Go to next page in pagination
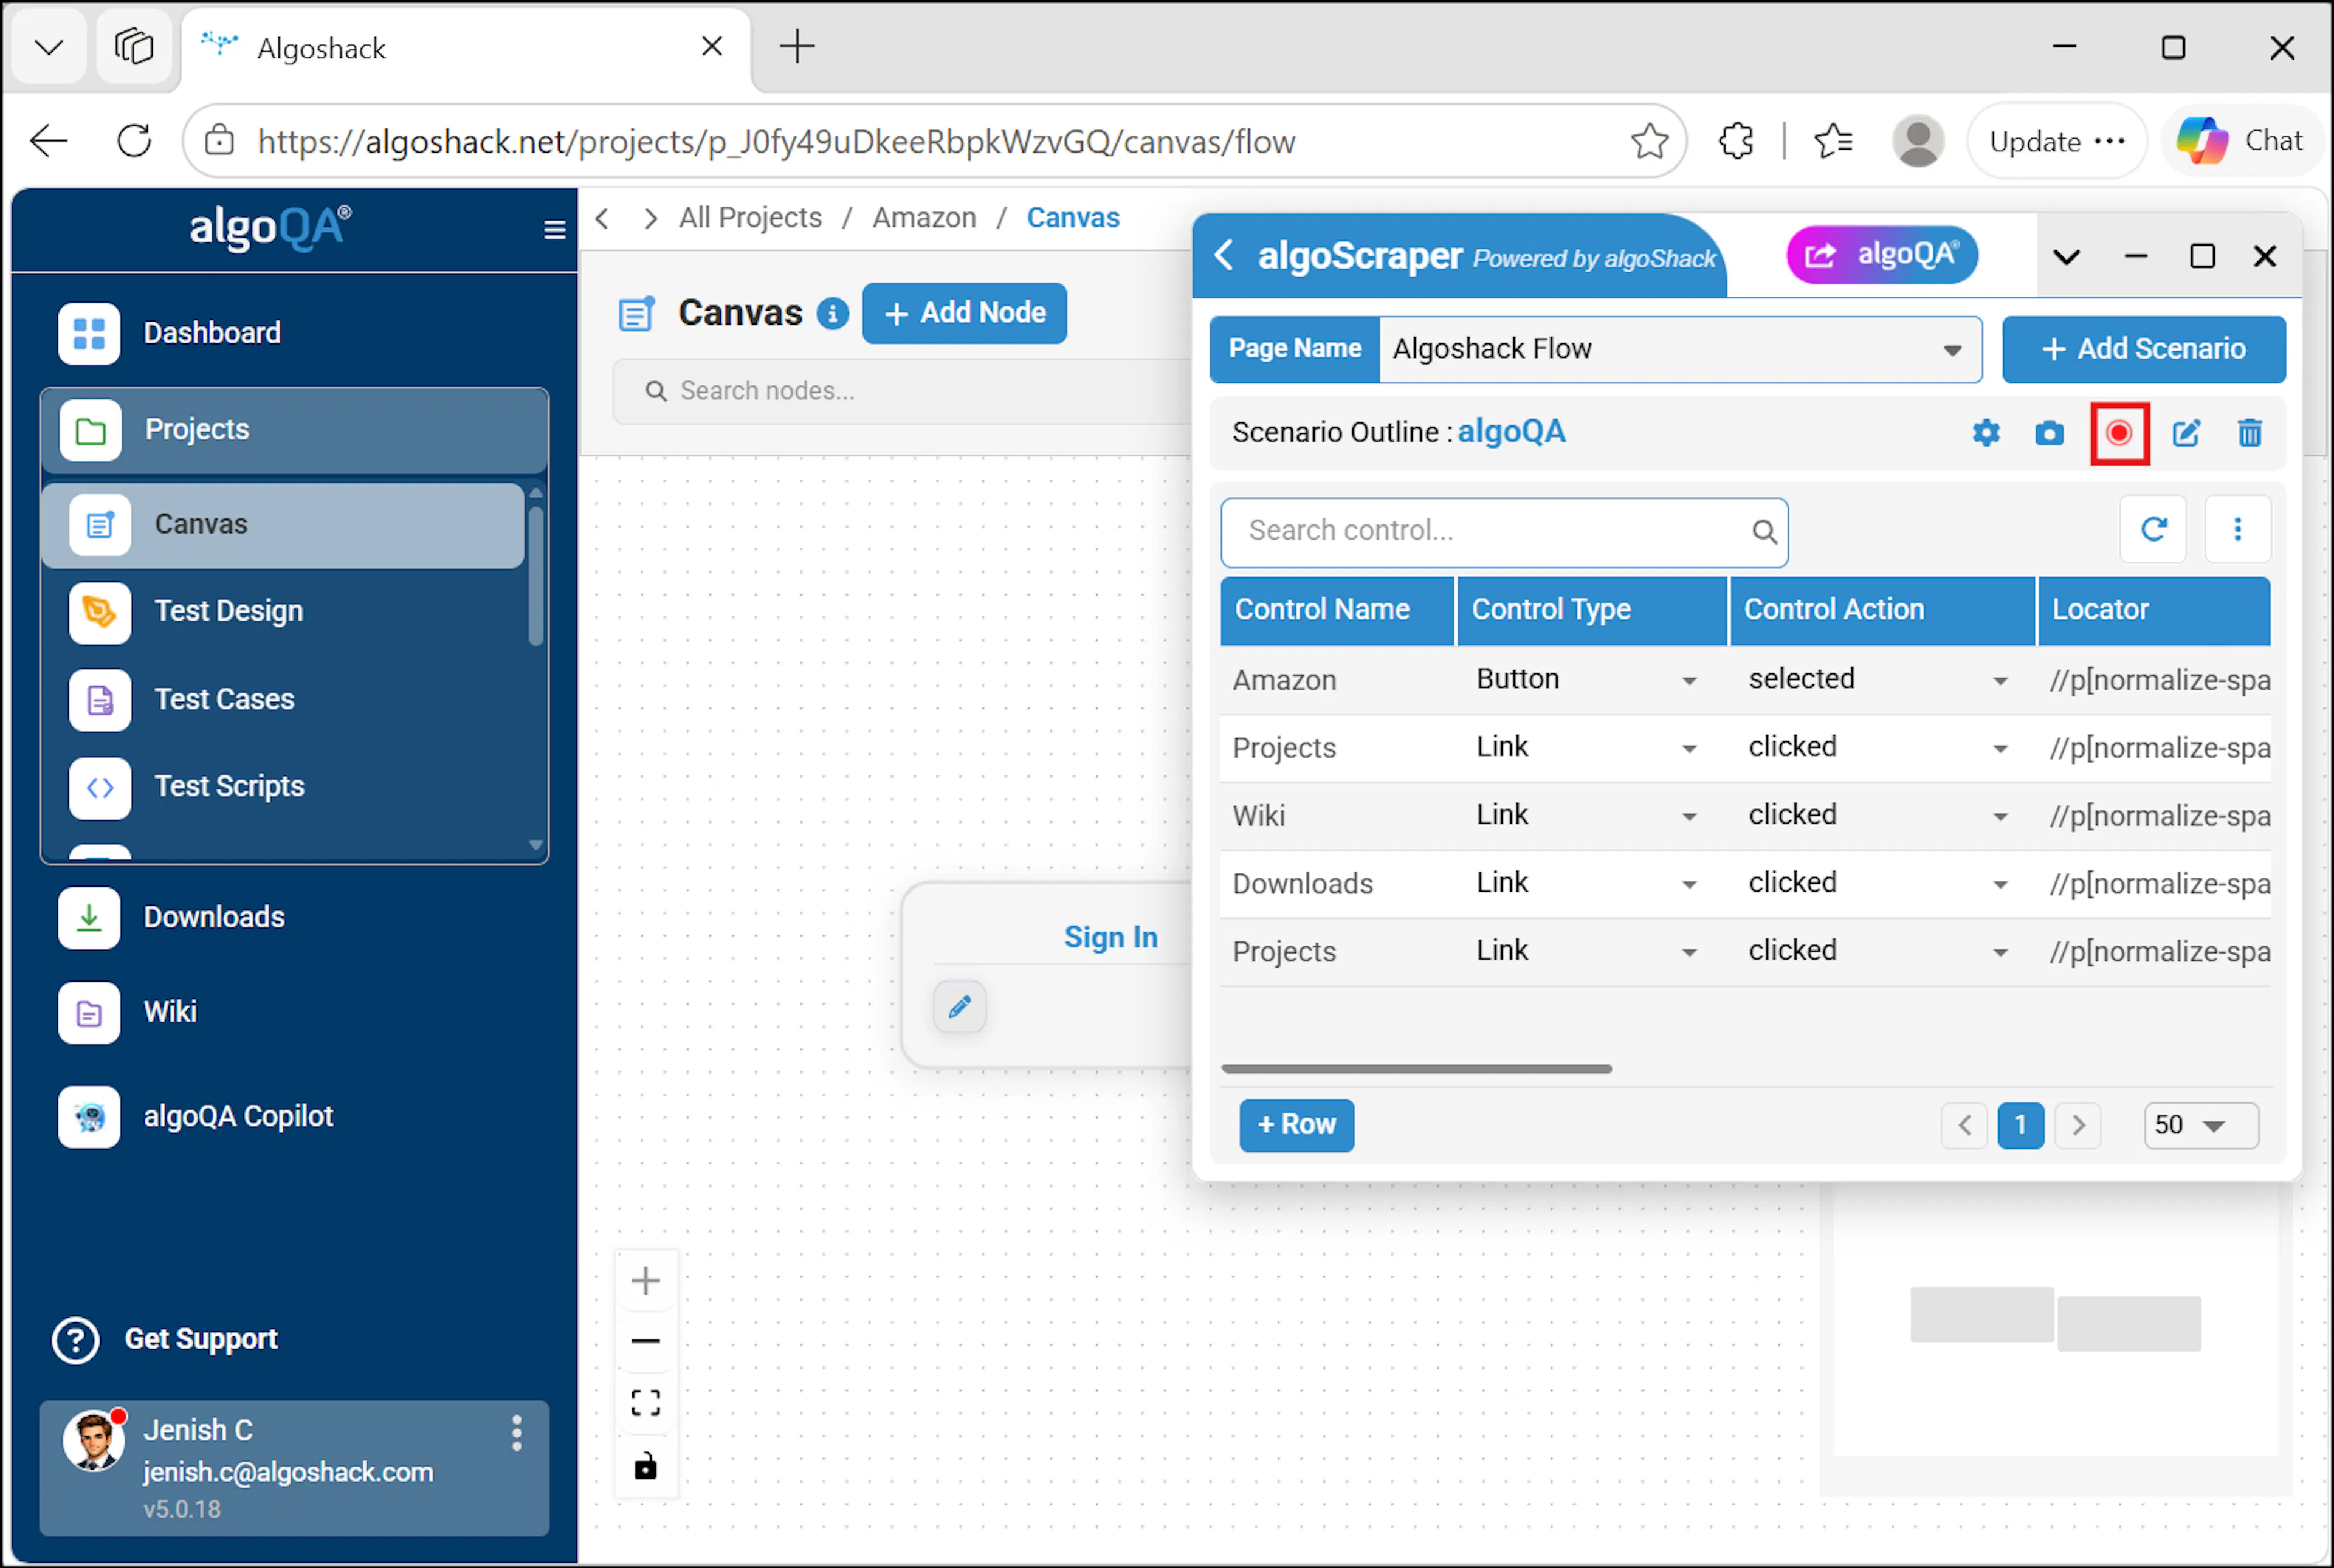 pos(2078,1126)
